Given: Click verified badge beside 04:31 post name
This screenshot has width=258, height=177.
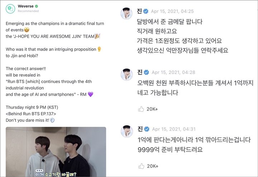Looking at the screenshot, I should pos(147,129).
